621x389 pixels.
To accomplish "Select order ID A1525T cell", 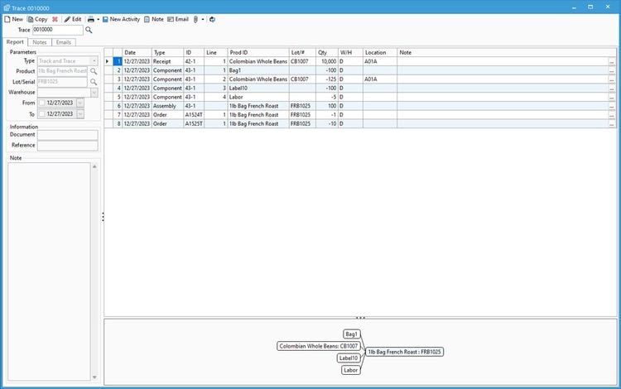I will pyautogui.click(x=194, y=124).
